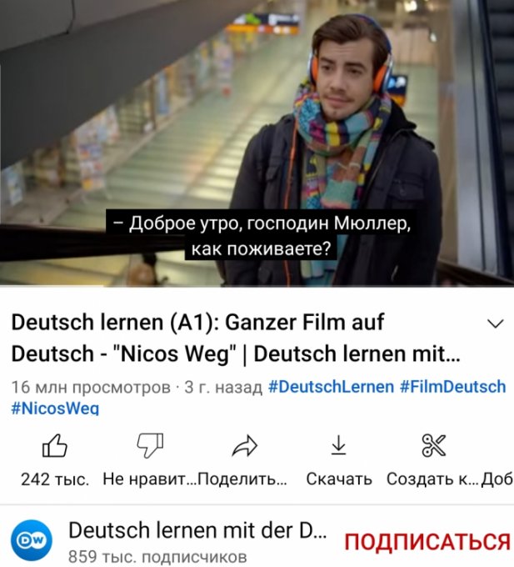Screen dimensions: 514x567
Task: Tap the download arrow icon
Action: (x=338, y=445)
